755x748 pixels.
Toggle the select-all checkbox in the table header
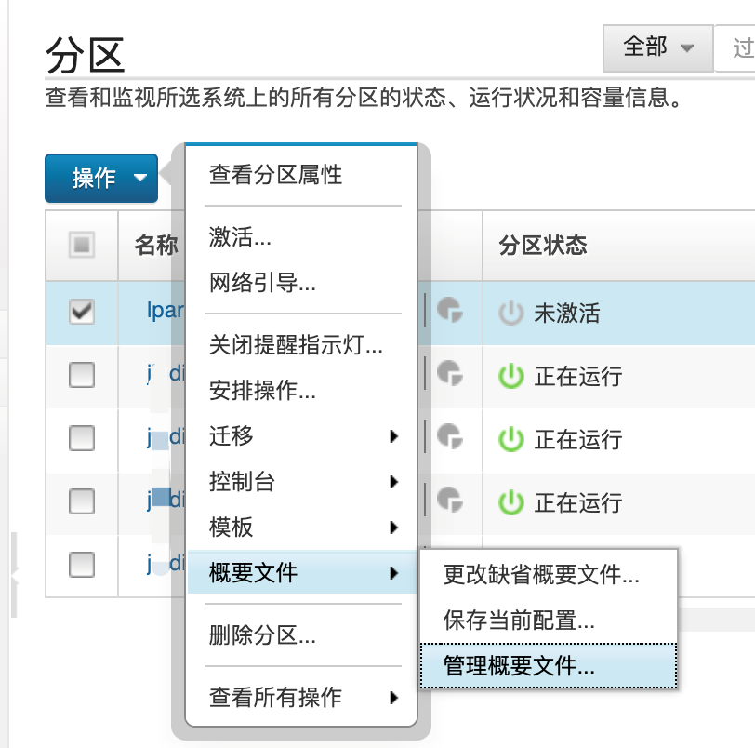[82, 246]
